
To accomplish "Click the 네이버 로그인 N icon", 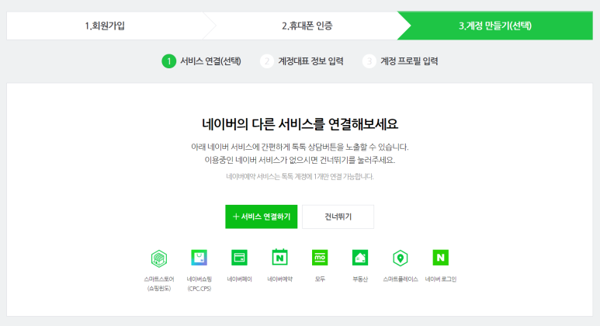I will 440,258.
